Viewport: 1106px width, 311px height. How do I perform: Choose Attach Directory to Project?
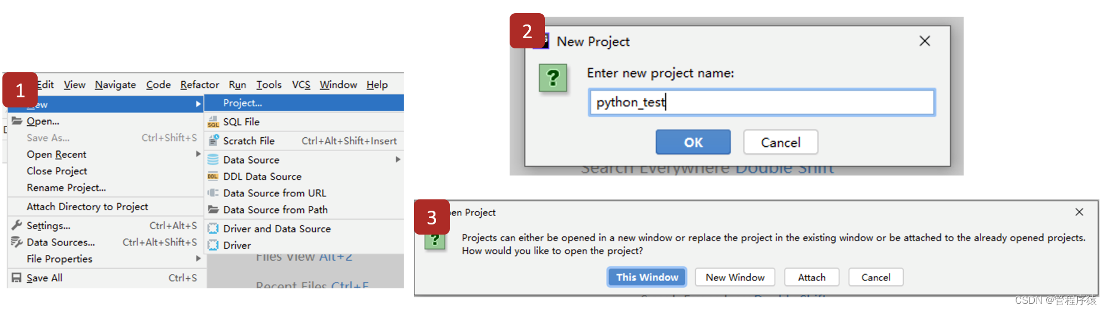tap(87, 207)
